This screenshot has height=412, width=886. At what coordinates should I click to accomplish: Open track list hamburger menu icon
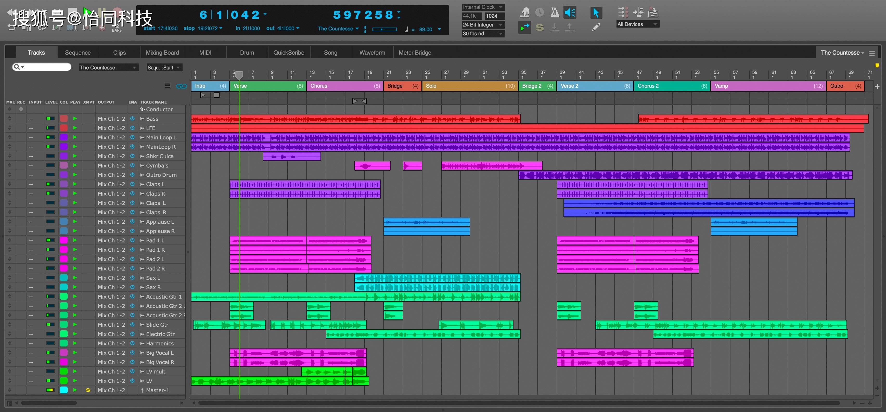[168, 86]
